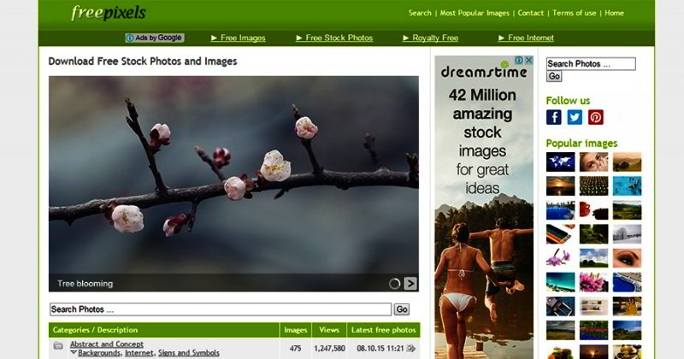Click the Tree blooming caption text
684x359 pixels.
85,284
